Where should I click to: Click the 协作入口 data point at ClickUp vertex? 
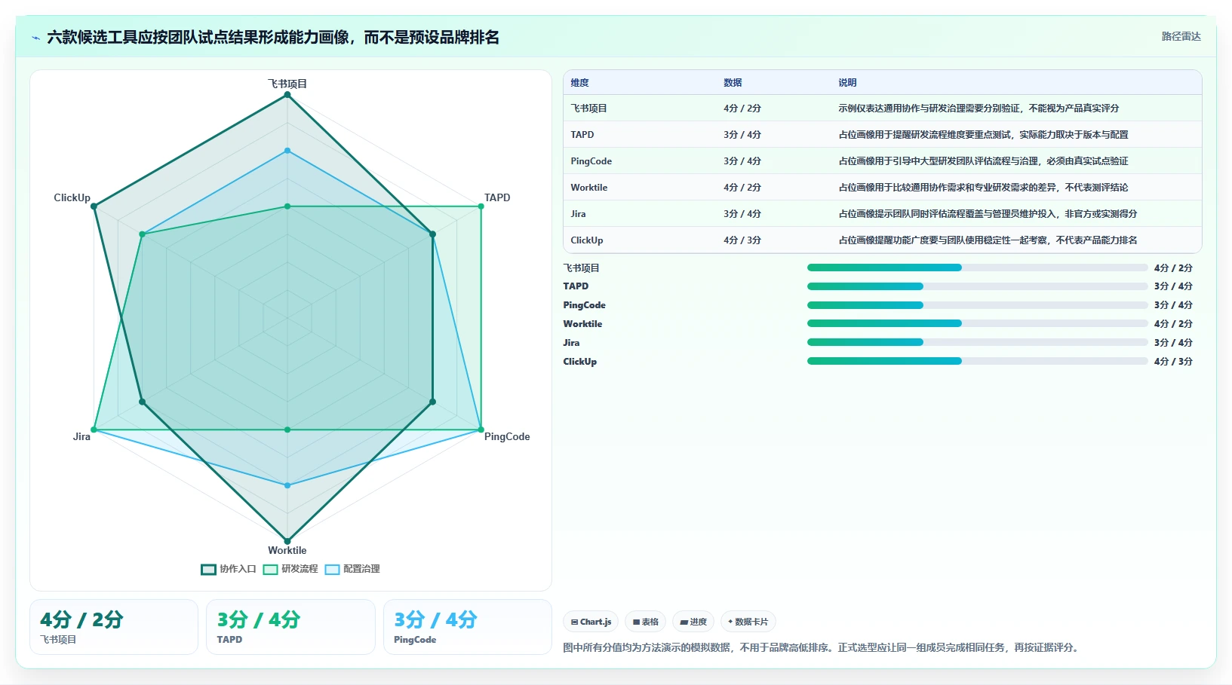coord(94,206)
